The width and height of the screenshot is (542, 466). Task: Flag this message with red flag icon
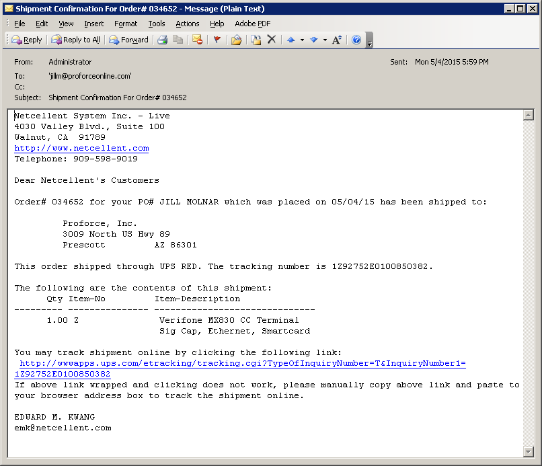217,40
